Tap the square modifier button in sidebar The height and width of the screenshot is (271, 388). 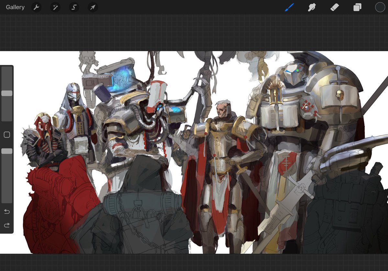click(x=7, y=135)
